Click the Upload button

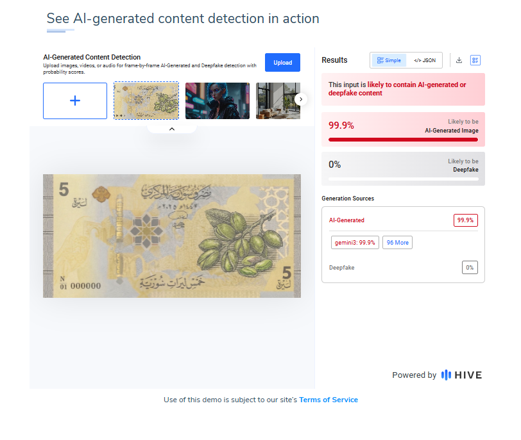[x=282, y=62]
